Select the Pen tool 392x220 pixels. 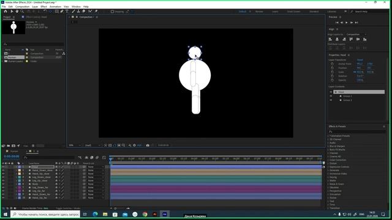[62, 12]
